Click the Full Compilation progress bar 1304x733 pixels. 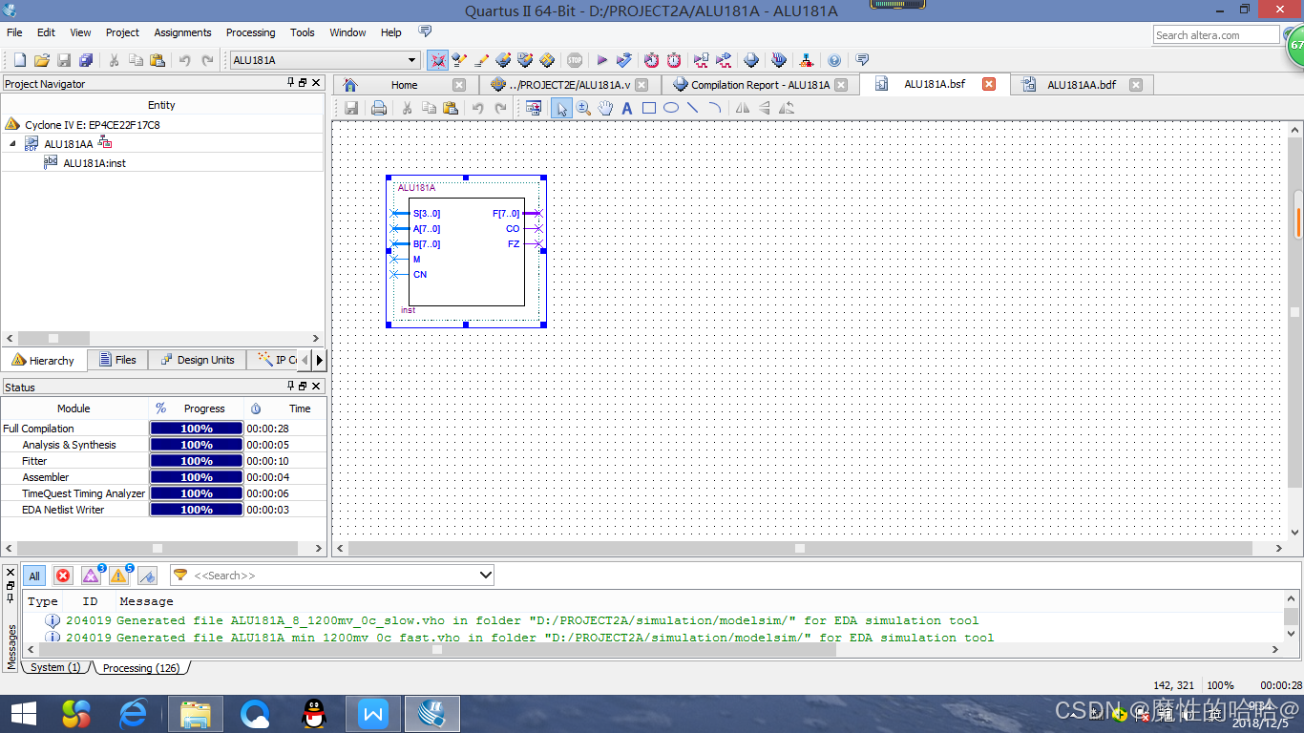coord(197,429)
